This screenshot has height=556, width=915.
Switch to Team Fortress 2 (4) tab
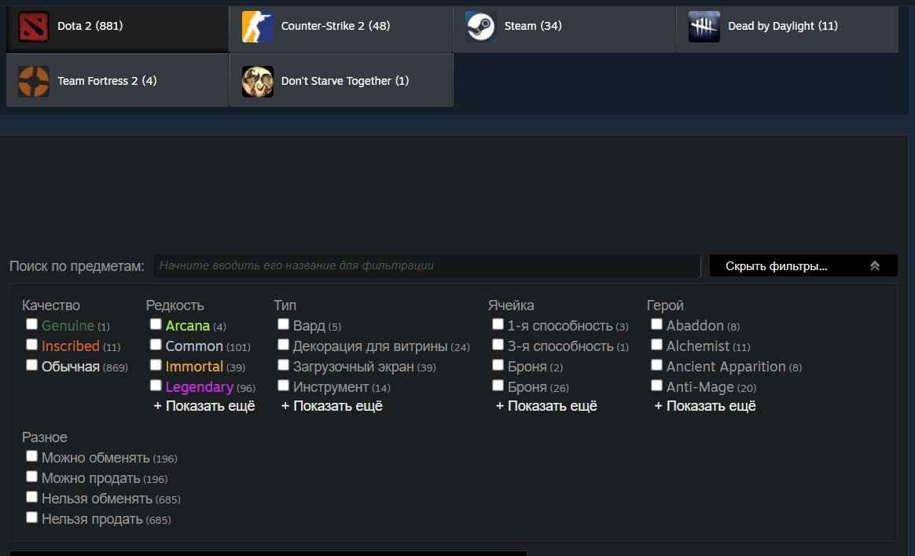click(117, 80)
